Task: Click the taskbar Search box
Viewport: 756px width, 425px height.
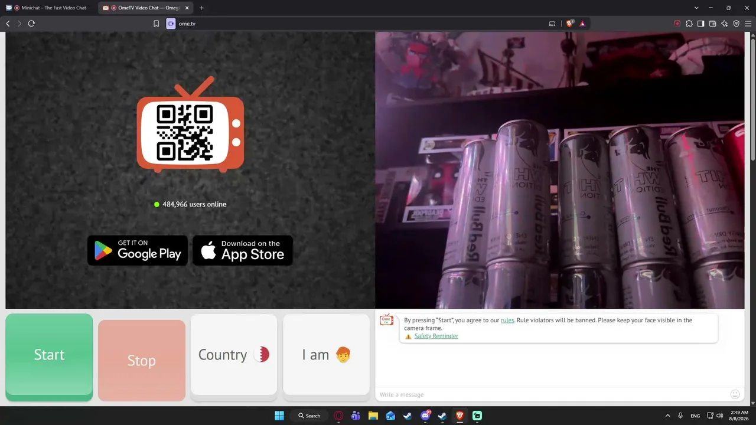Action: click(x=309, y=416)
